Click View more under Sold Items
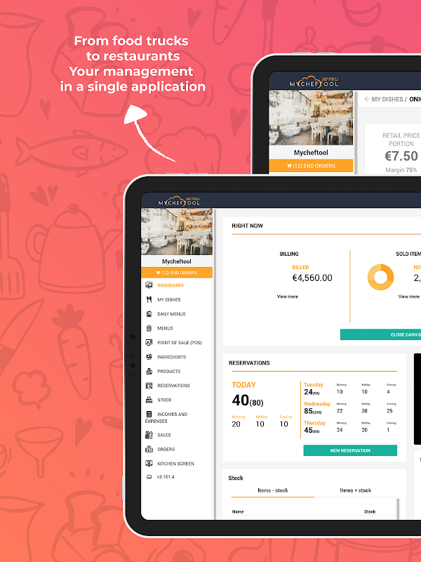 (x=409, y=296)
